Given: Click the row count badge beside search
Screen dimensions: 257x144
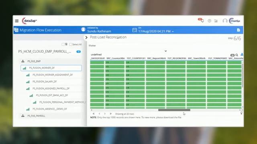Looking at the screenshot, I should pos(233,55).
